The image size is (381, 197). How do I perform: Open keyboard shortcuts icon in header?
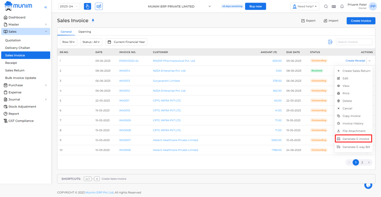[x=334, y=7]
